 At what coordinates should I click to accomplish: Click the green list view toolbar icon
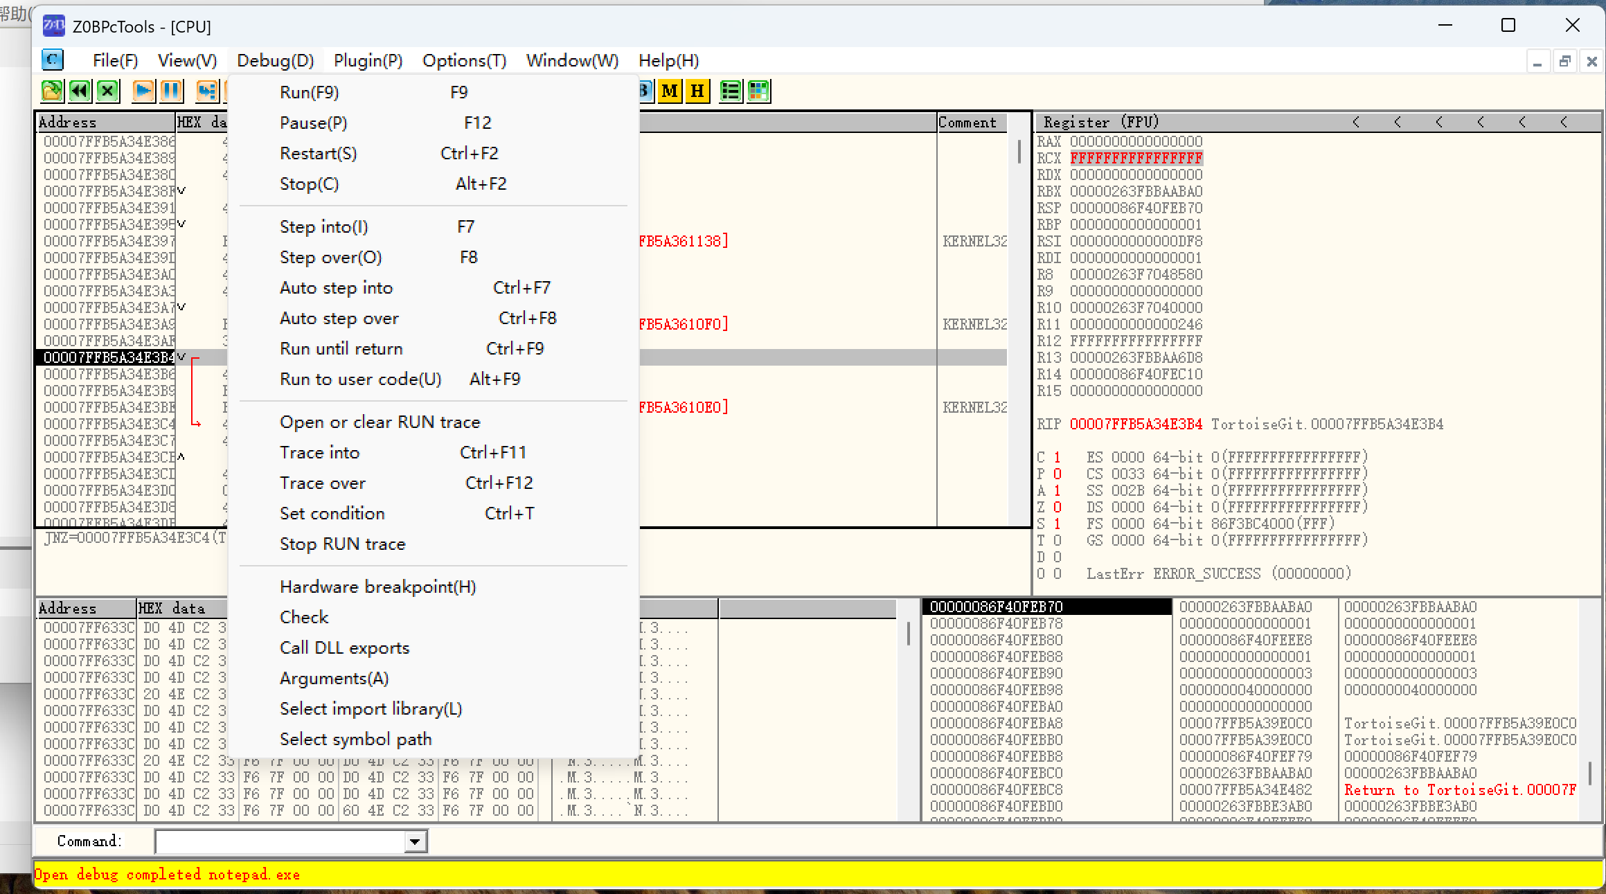(731, 91)
